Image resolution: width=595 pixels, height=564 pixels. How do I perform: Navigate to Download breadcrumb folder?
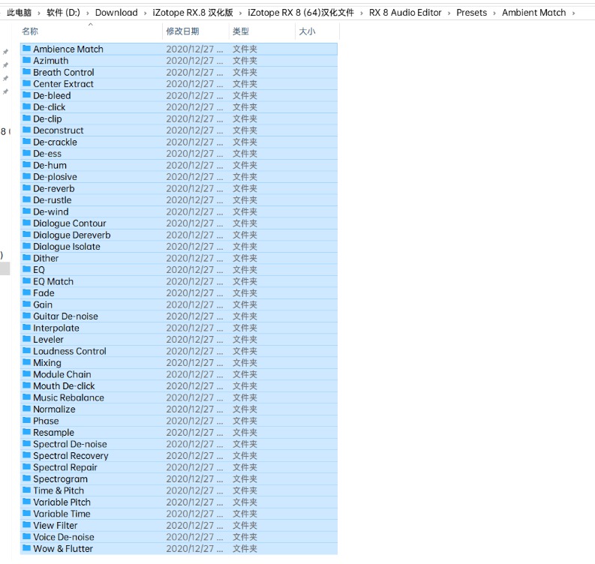click(116, 13)
